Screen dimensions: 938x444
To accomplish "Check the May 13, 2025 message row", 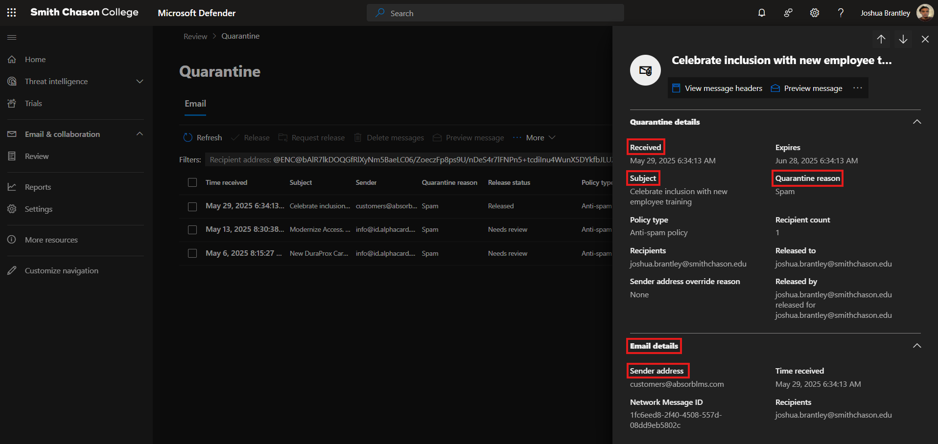I will coord(192,230).
